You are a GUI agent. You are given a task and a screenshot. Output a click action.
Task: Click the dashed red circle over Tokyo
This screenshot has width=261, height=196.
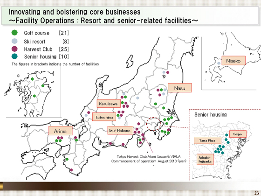pyautogui.click(x=153, y=124)
